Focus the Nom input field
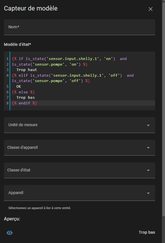The height and width of the screenshot is (243, 165). [79, 27]
